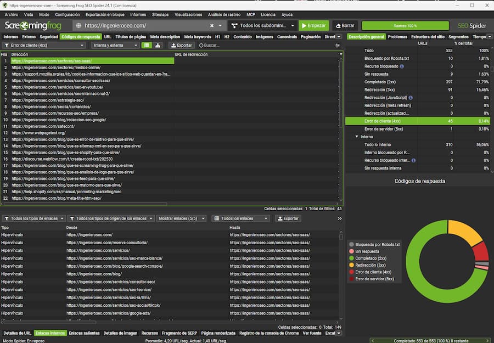Open the Exportación en bloque menu
Image resolution: width=494 pixels, height=343 pixels.
[105, 14]
